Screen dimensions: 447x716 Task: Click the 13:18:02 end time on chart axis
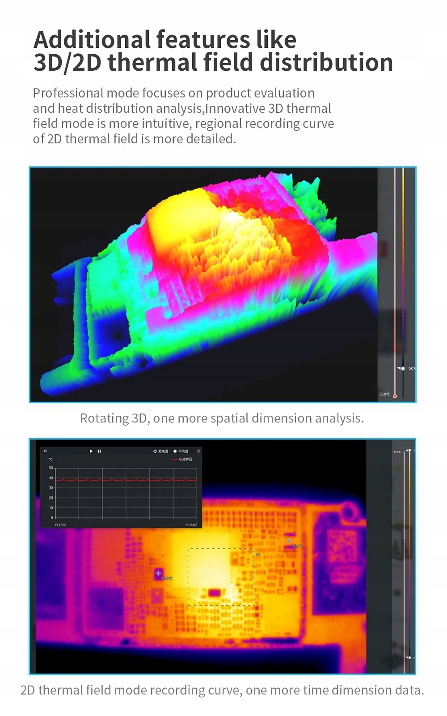191,525
